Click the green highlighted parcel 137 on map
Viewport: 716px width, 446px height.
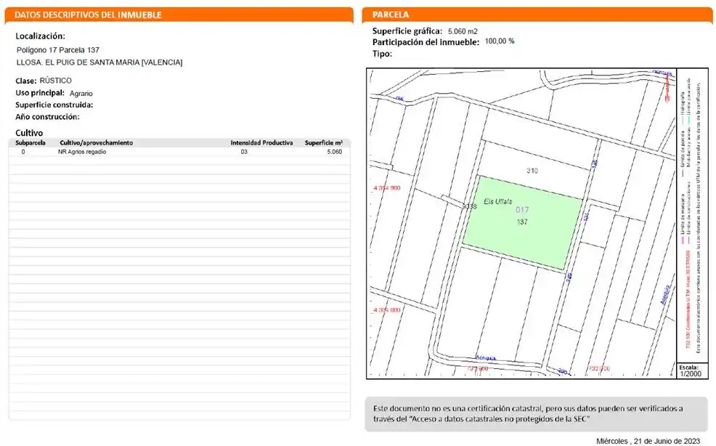(522, 223)
